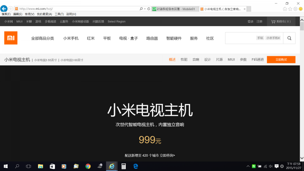Click the address bar search magnifier
304x171 pixels.
[x=141, y=9]
